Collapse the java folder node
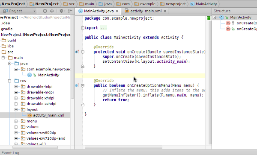This screenshot has height=155, width=257. (10, 63)
